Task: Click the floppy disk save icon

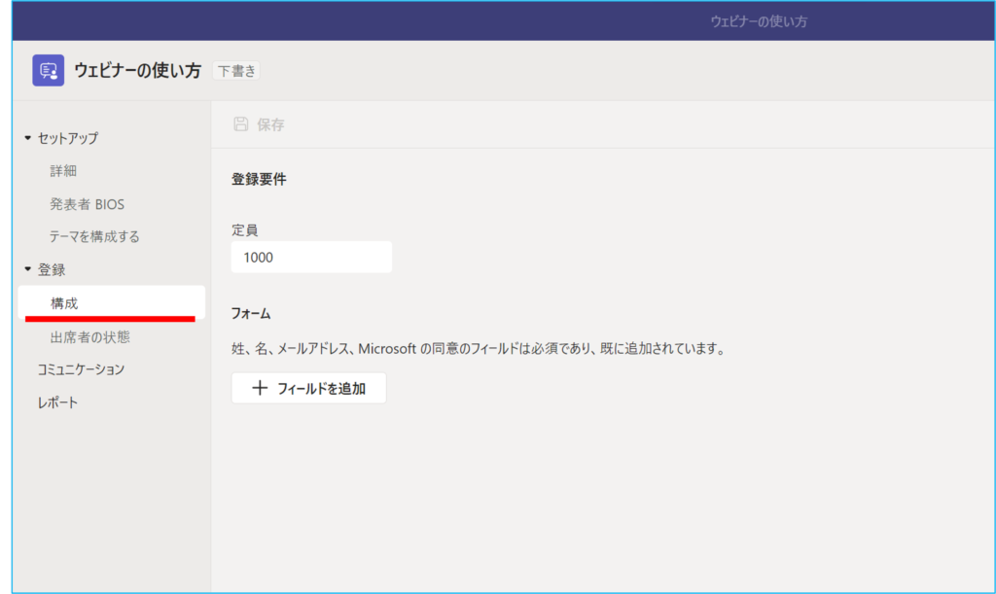Action: tap(241, 124)
